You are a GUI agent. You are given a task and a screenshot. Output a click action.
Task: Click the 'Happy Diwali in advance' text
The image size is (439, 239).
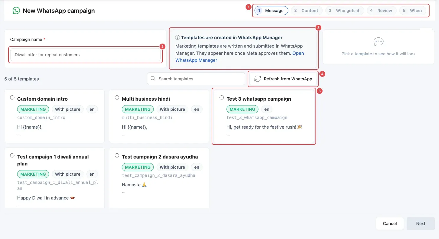click(x=46, y=198)
